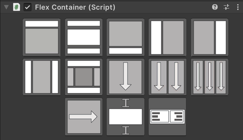Open the component help reference icon

pos(215,7)
